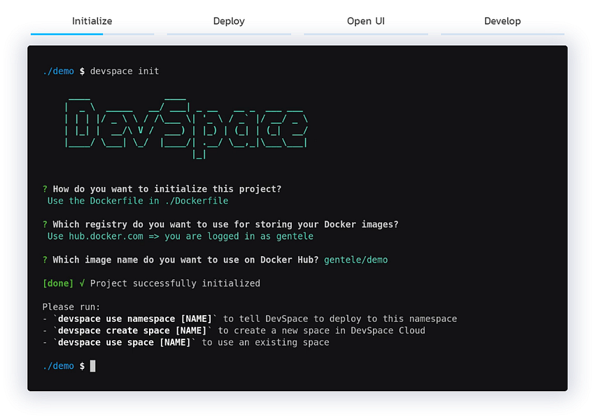Click the 'devspace create space [NAME]' command
Viewport: 599px width, 420px height.
(129, 330)
